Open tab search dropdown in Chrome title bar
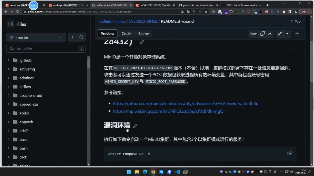 [x=283, y=3]
